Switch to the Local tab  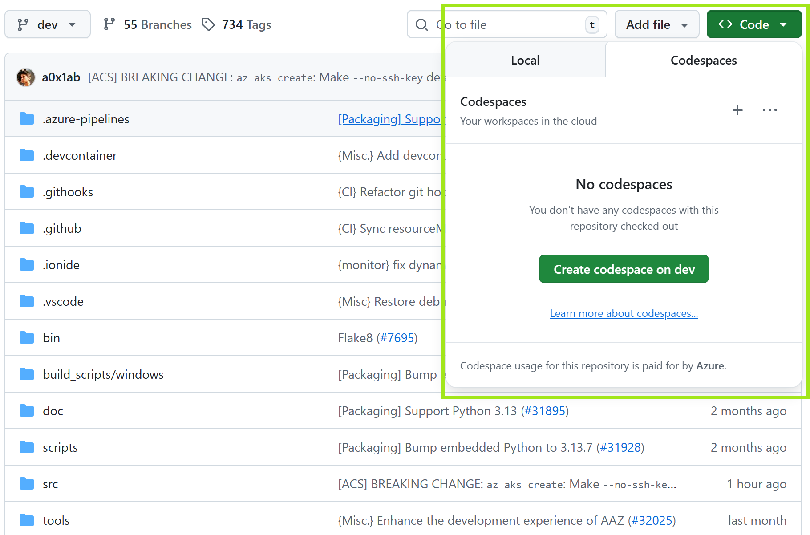[x=525, y=60]
